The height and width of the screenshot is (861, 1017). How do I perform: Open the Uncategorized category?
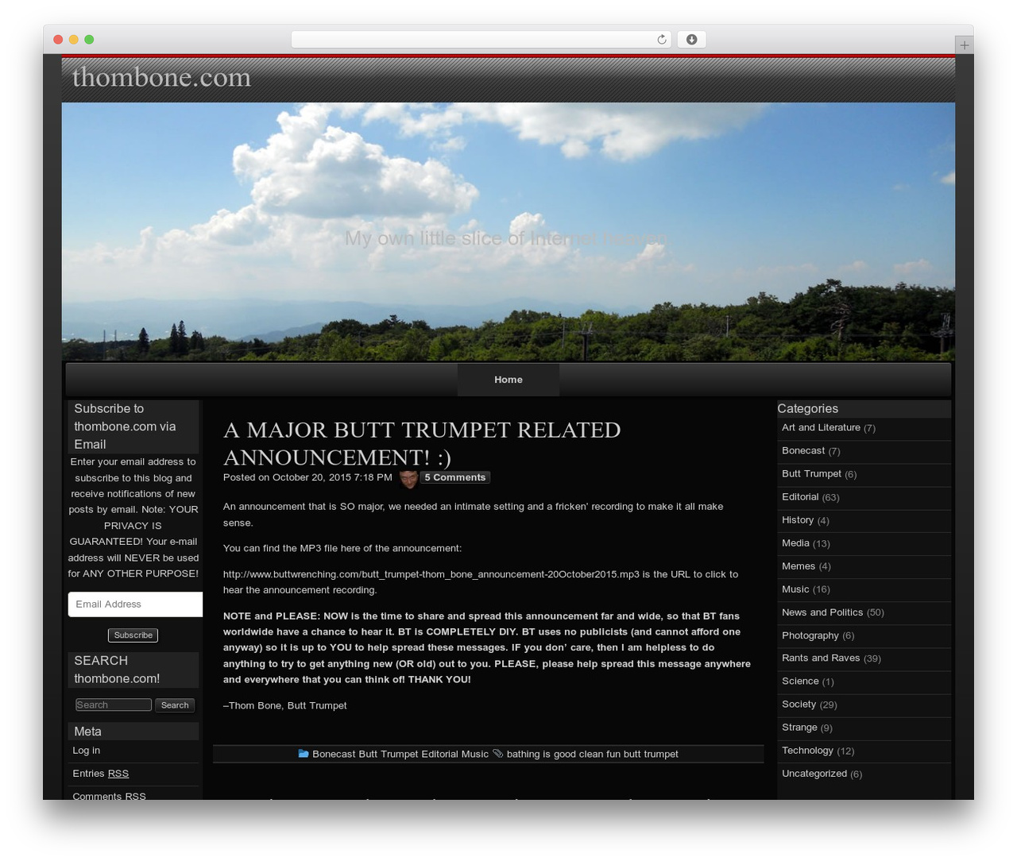click(x=814, y=773)
